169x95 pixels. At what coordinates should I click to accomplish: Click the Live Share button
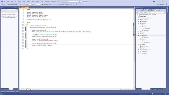tap(161, 4)
